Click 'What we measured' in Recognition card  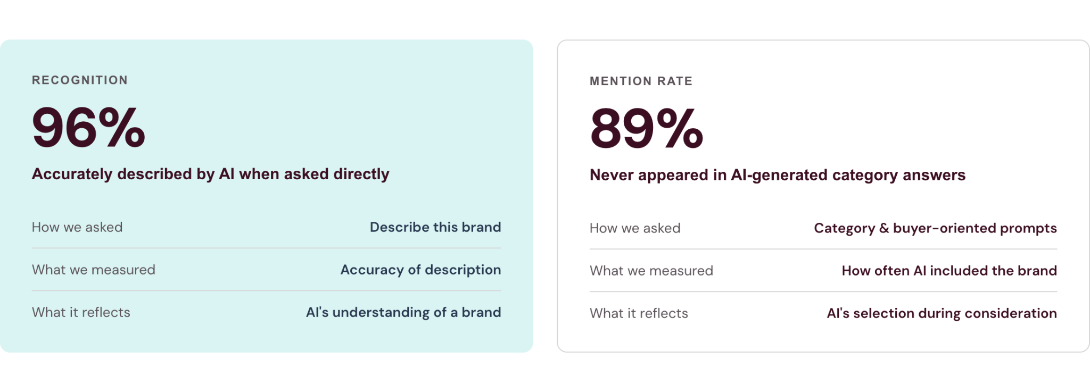[94, 270]
